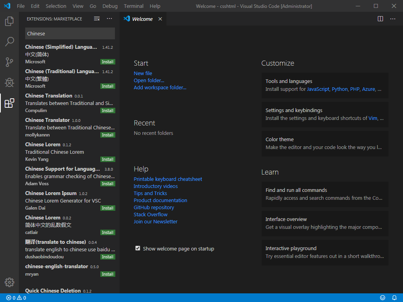Install Chinese Translator by mollykannn
403x302 pixels.
click(108, 135)
